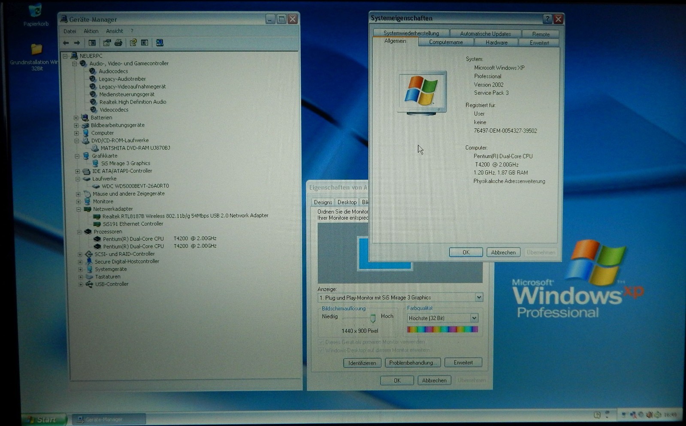Open the Ansicht menu
The image size is (686, 426).
[x=115, y=31]
